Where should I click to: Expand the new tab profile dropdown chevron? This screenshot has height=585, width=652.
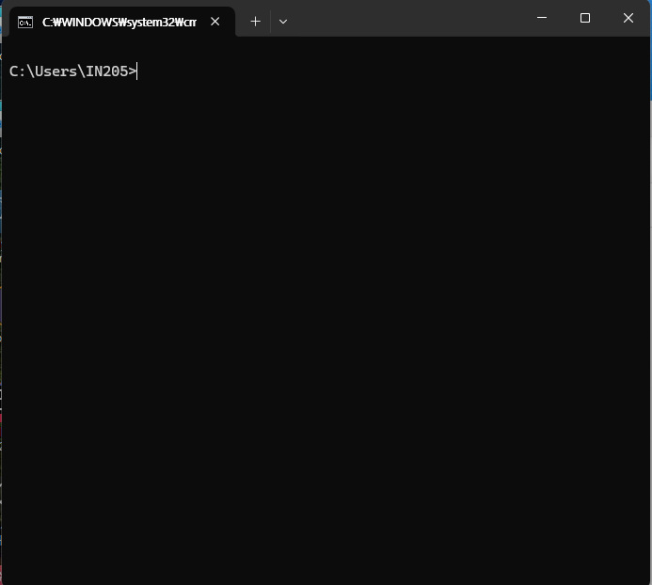click(283, 22)
